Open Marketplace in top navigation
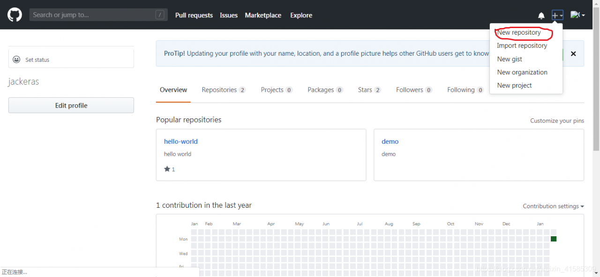600x277 pixels. coord(263,15)
